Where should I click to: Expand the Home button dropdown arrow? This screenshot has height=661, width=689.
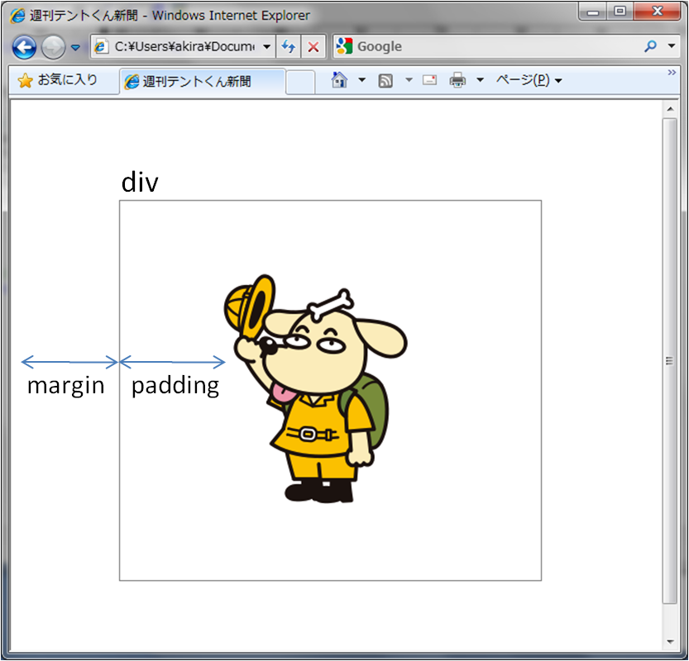(361, 80)
